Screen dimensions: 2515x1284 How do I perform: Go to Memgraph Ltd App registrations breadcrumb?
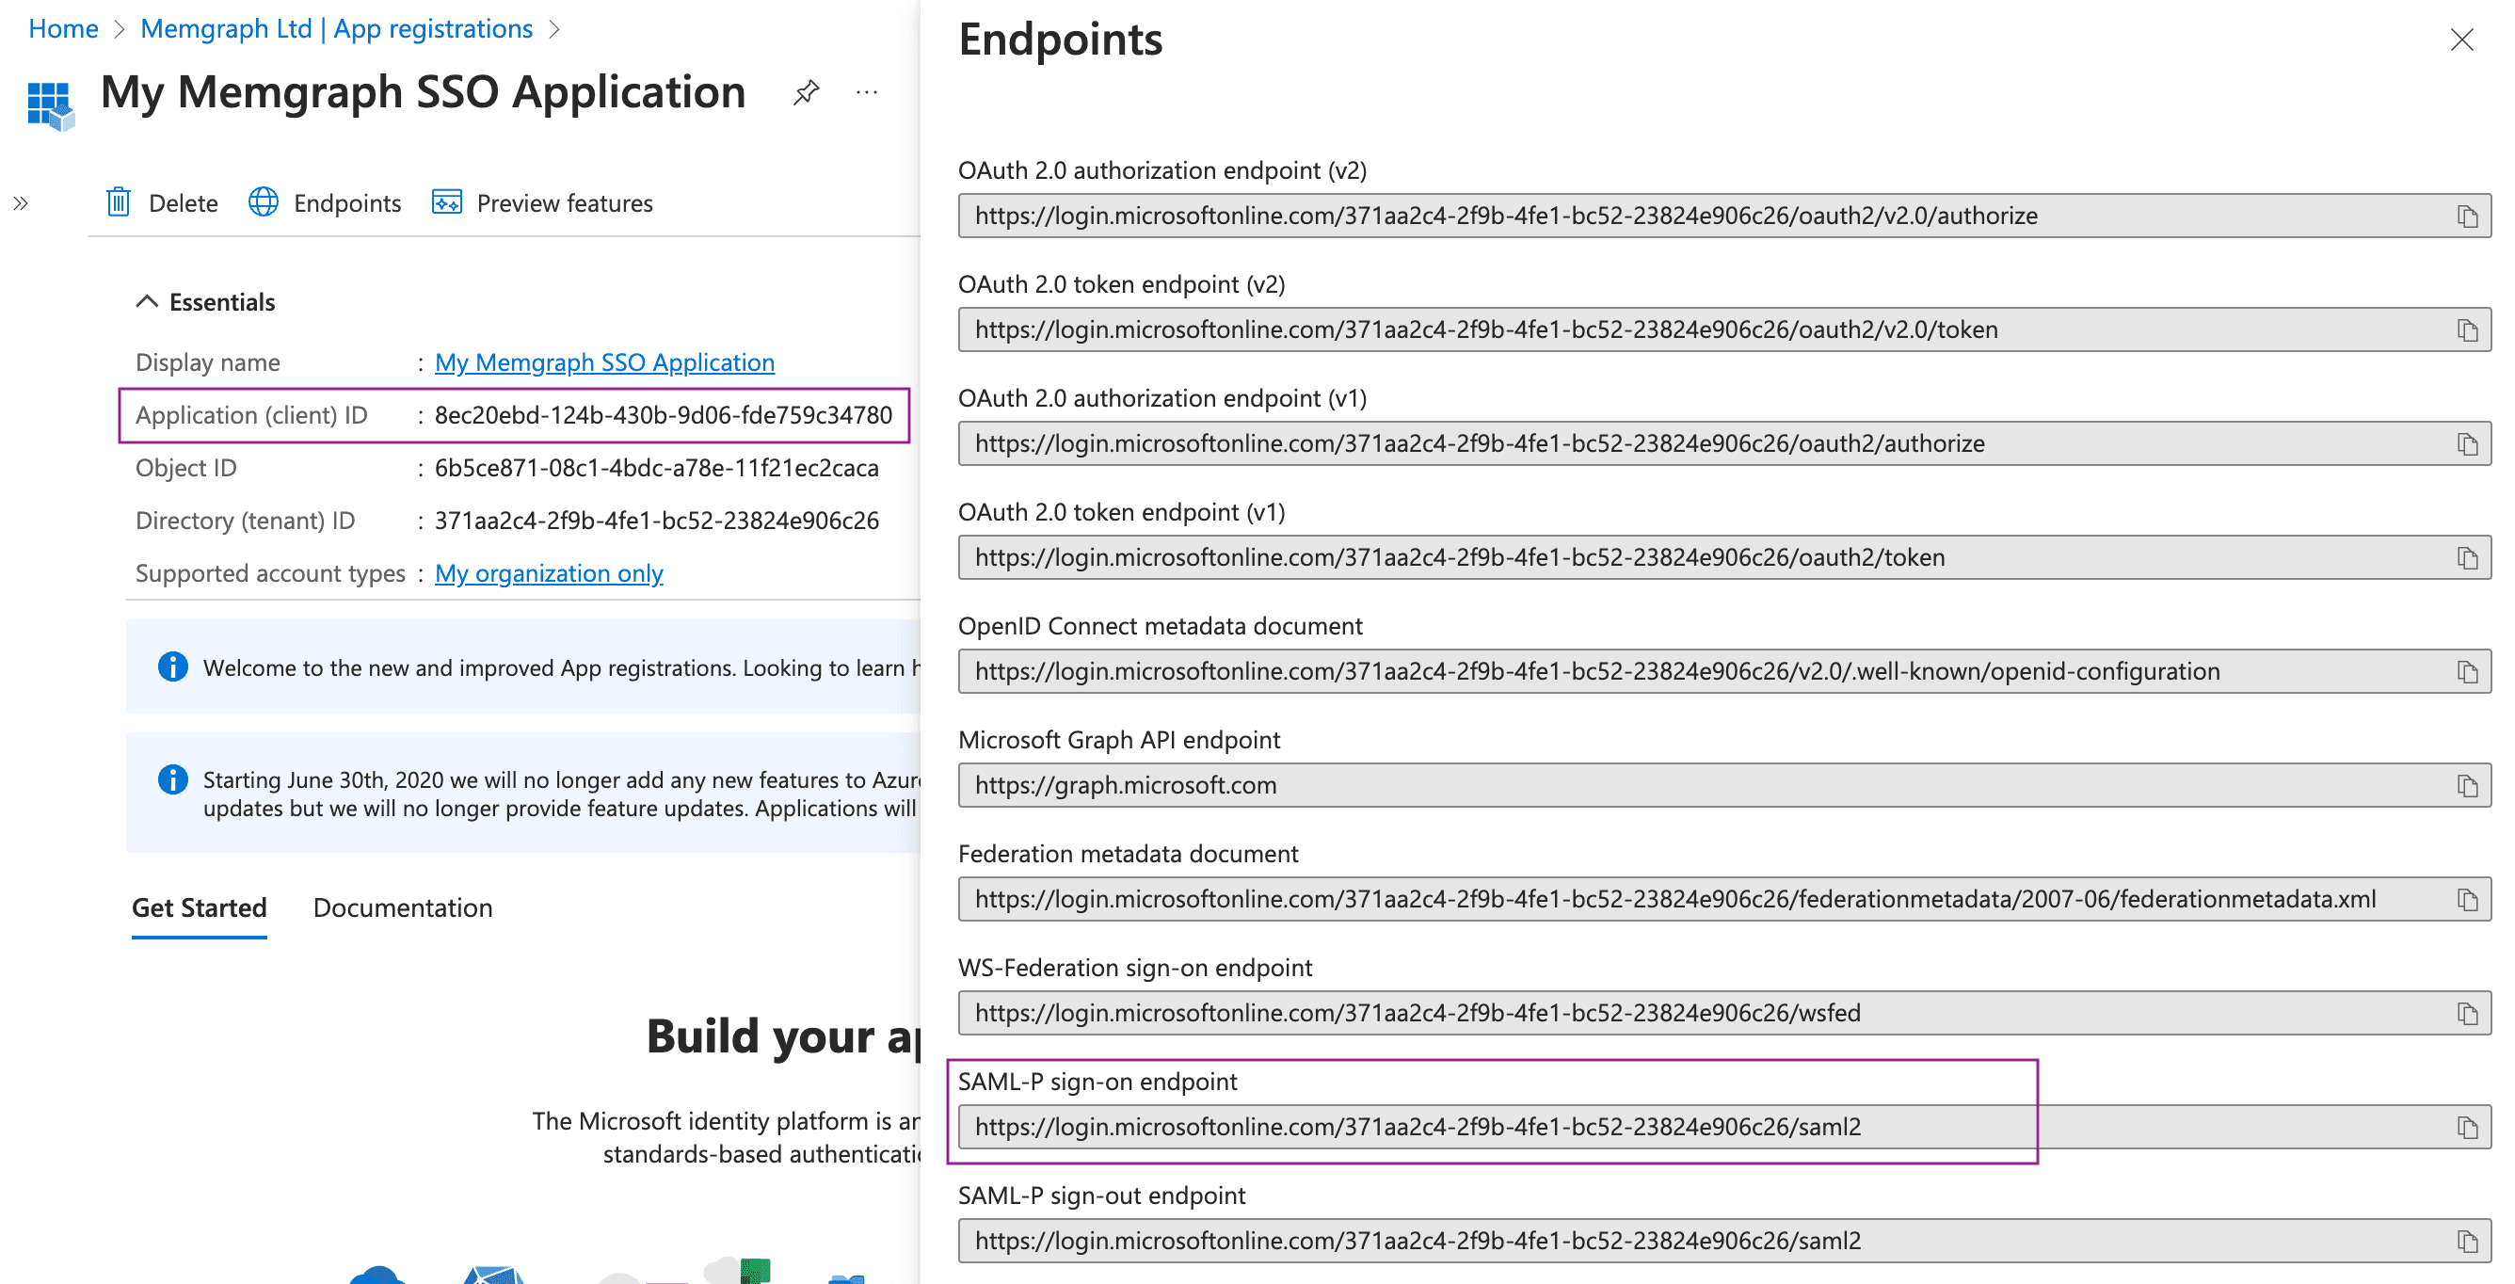pyautogui.click(x=337, y=29)
